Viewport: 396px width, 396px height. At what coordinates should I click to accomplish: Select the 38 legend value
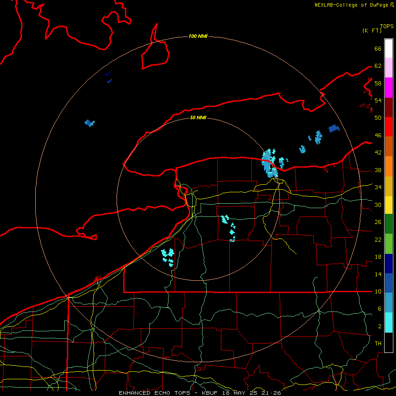pos(378,170)
